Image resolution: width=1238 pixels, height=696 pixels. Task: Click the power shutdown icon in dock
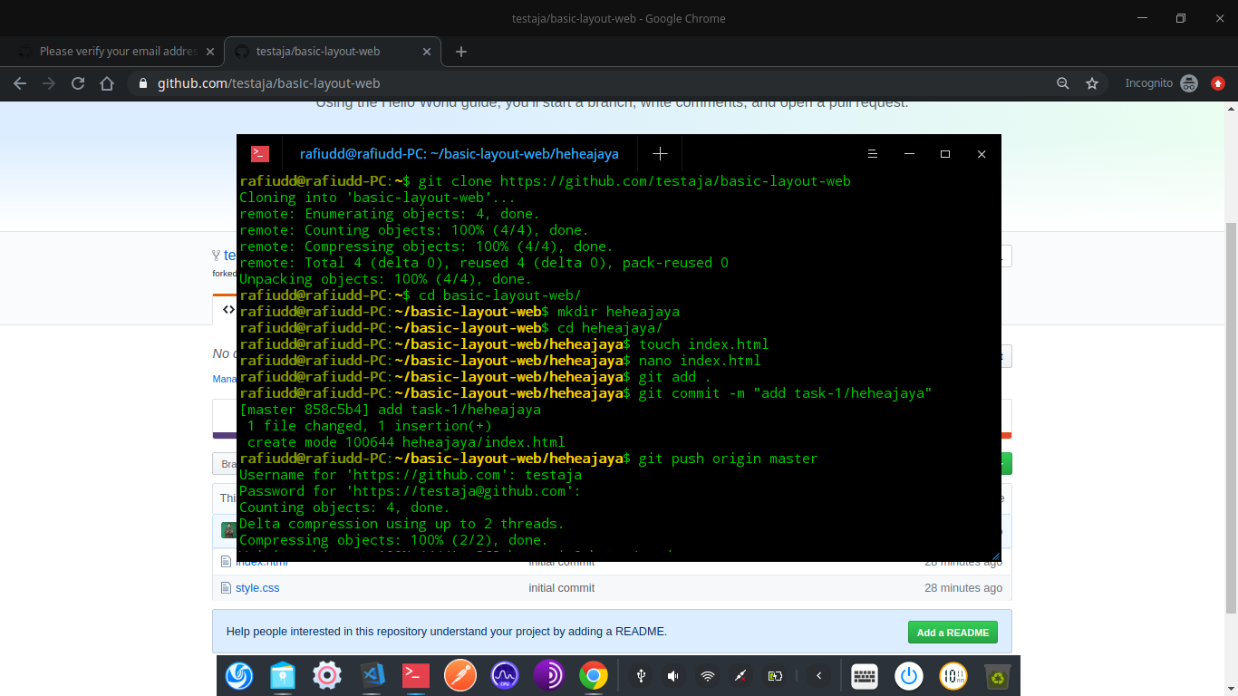[909, 675]
